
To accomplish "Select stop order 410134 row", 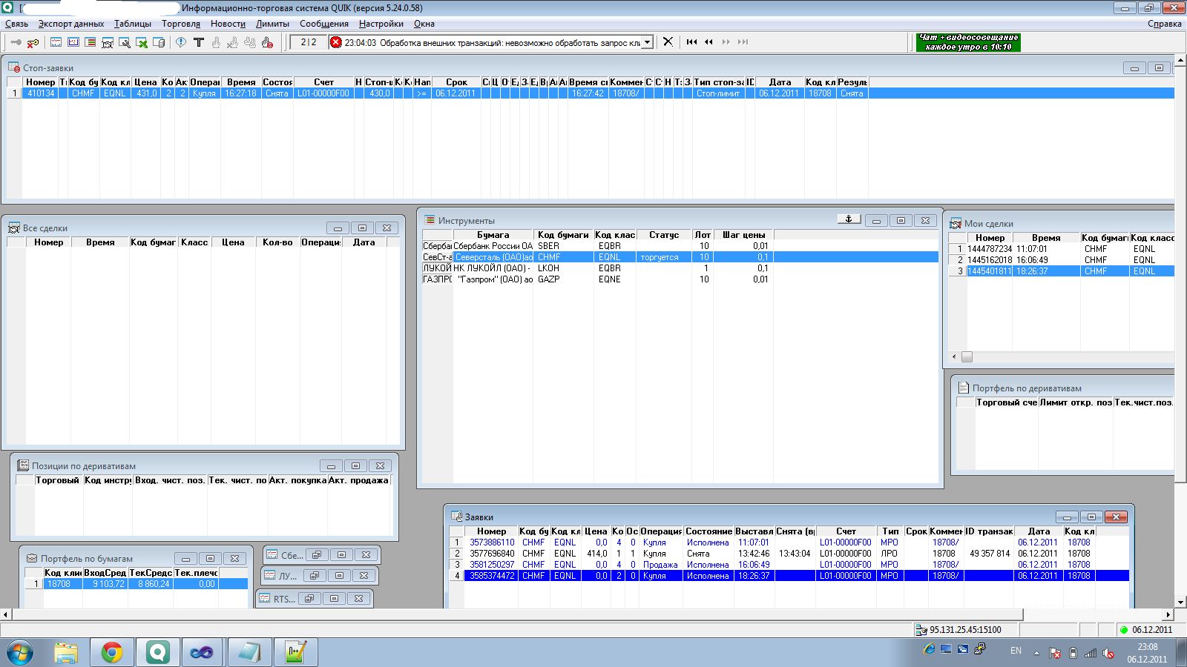I will click(x=591, y=93).
